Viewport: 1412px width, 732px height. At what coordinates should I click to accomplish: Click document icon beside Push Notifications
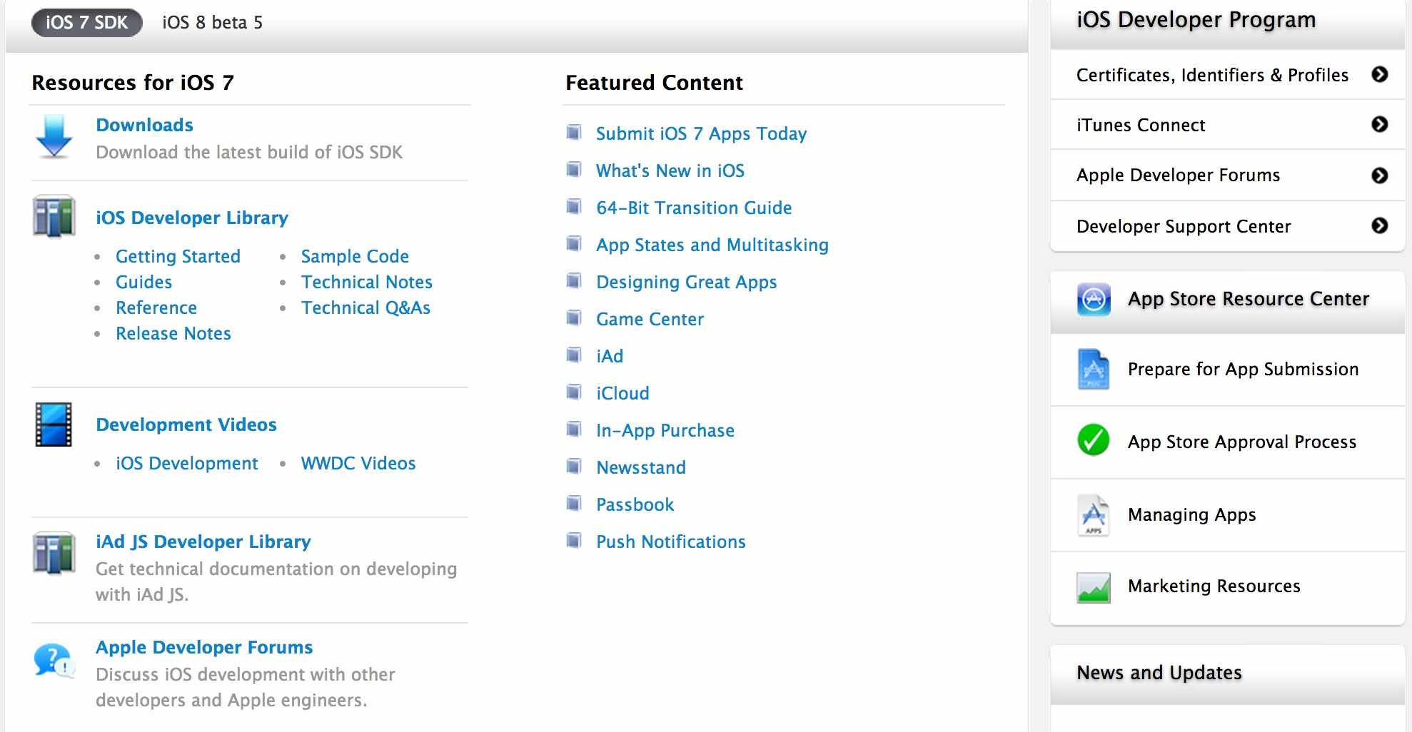(x=574, y=540)
